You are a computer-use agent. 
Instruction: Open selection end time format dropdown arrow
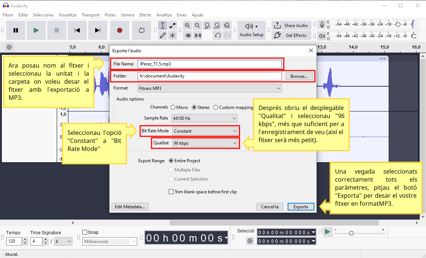point(314,241)
